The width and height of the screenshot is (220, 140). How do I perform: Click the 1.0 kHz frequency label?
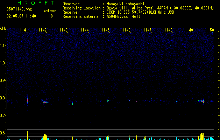(x=3, y=63)
